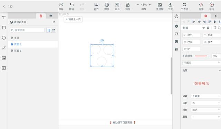Select the interaction hotspot tool

pyautogui.click(x=4, y=68)
